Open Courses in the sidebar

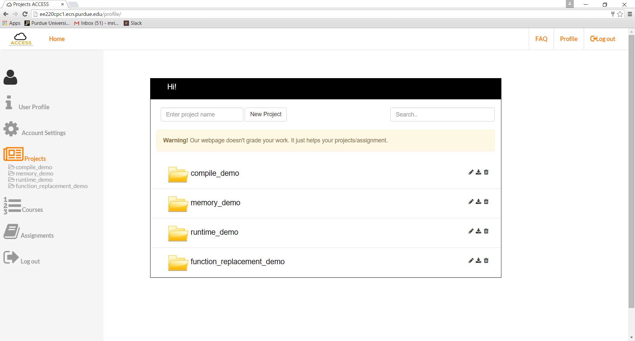point(32,210)
